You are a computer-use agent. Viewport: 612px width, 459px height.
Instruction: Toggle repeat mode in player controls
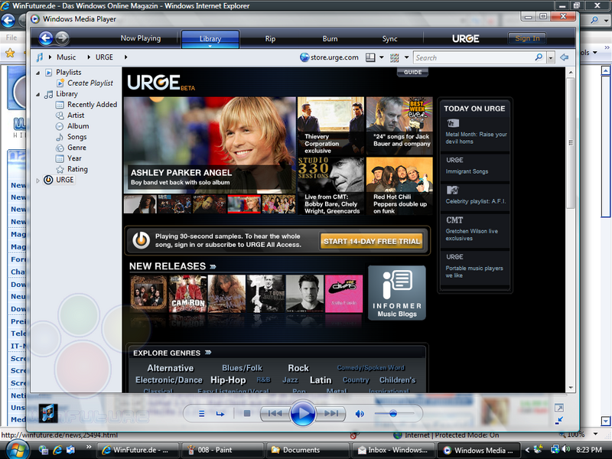[x=220, y=414]
